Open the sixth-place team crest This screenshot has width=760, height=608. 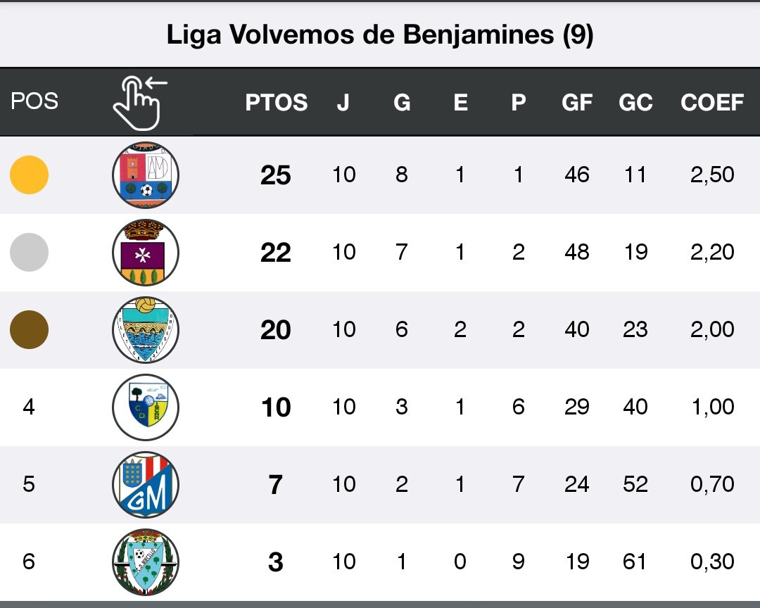pos(146,562)
